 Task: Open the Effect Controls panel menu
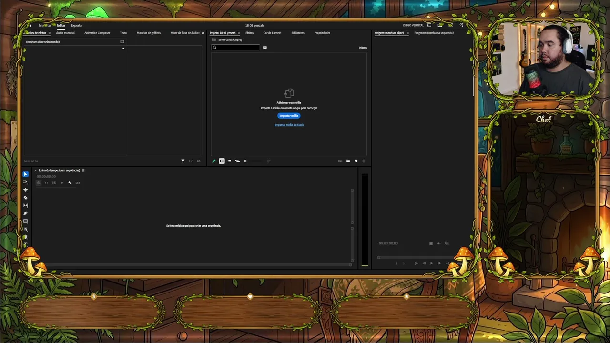pos(49,33)
